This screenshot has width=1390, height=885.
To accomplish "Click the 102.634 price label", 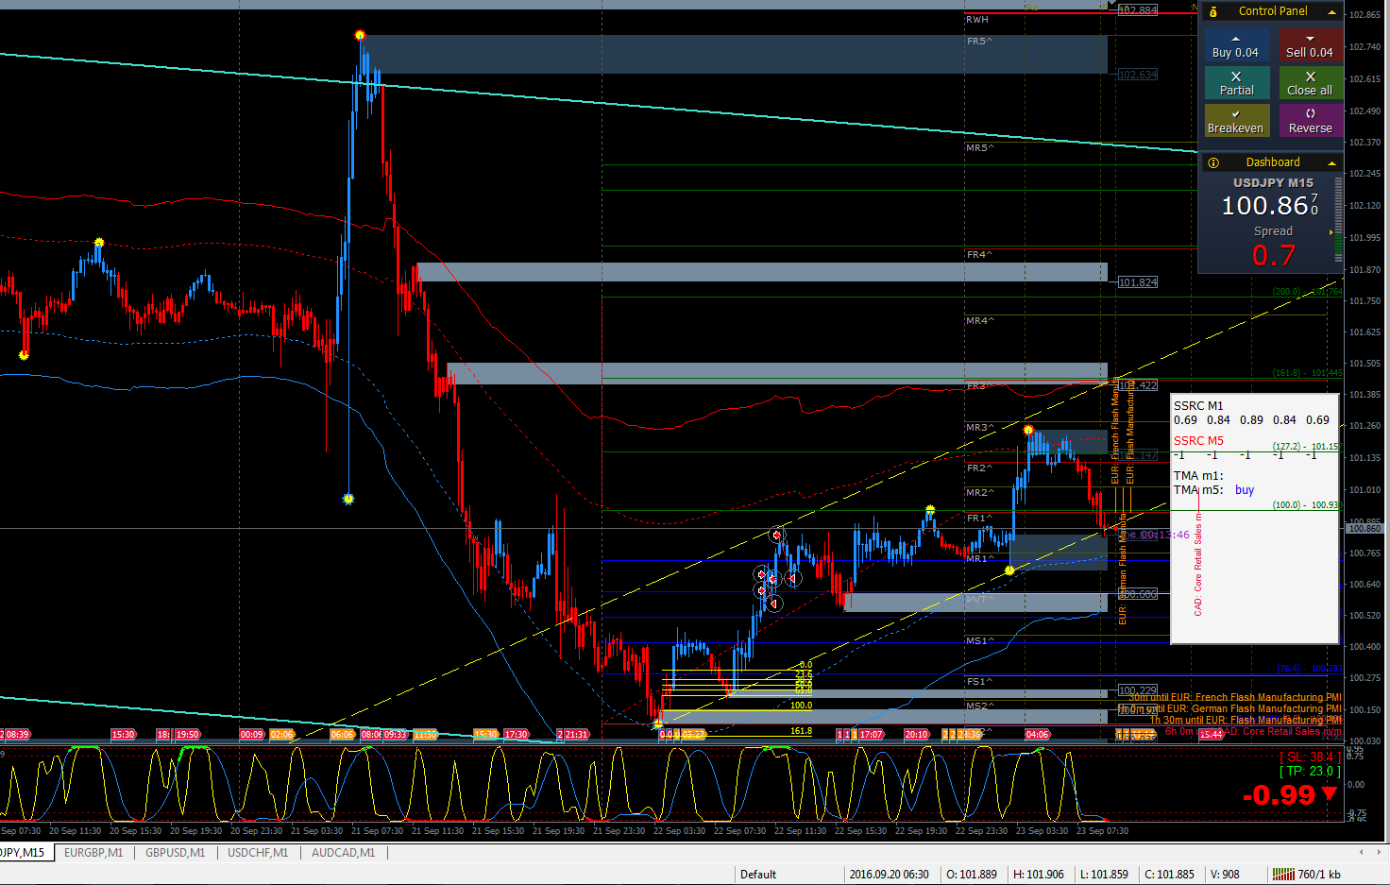I will (1137, 75).
